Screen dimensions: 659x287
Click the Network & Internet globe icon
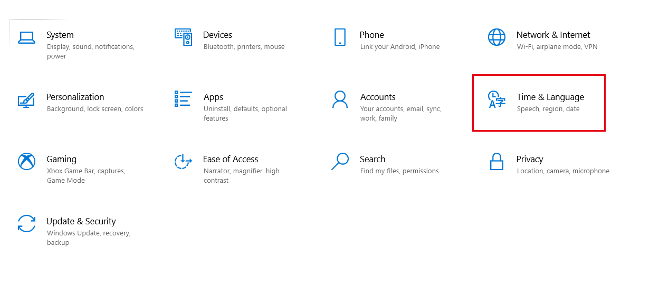point(496,37)
